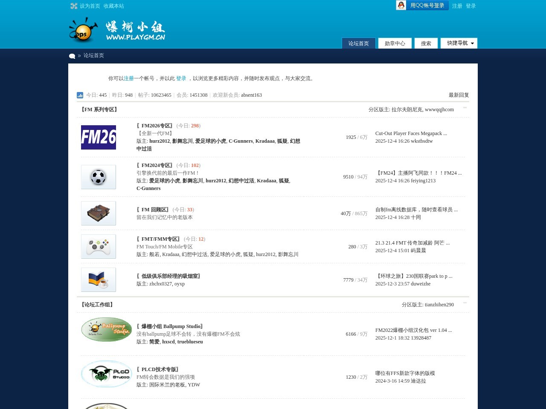Click the PLCD Studio spider logo
Screen dimensions: 546x409
point(106,374)
